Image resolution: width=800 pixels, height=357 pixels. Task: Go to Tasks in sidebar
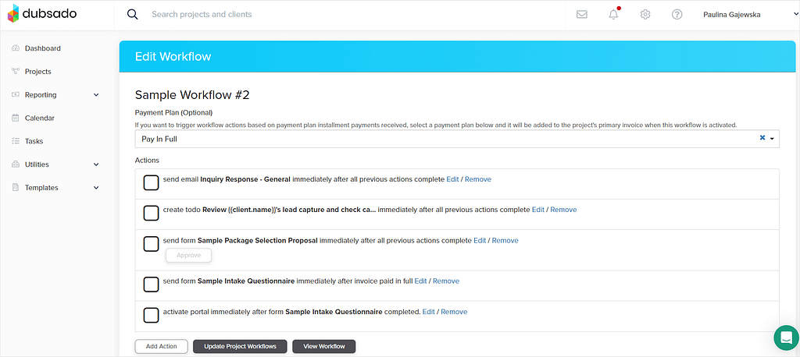34,141
